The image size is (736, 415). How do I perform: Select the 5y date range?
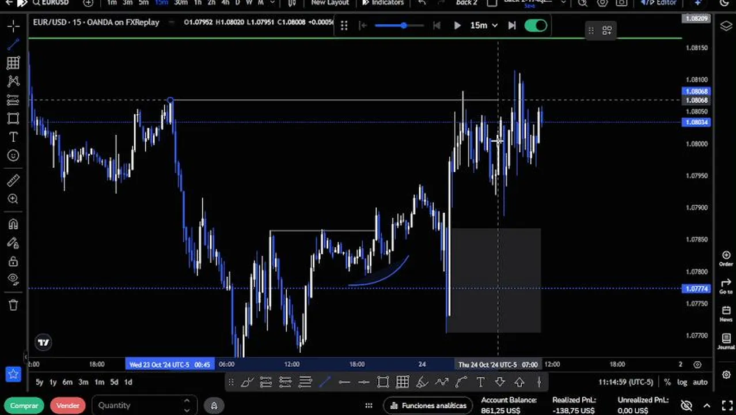(x=39, y=382)
